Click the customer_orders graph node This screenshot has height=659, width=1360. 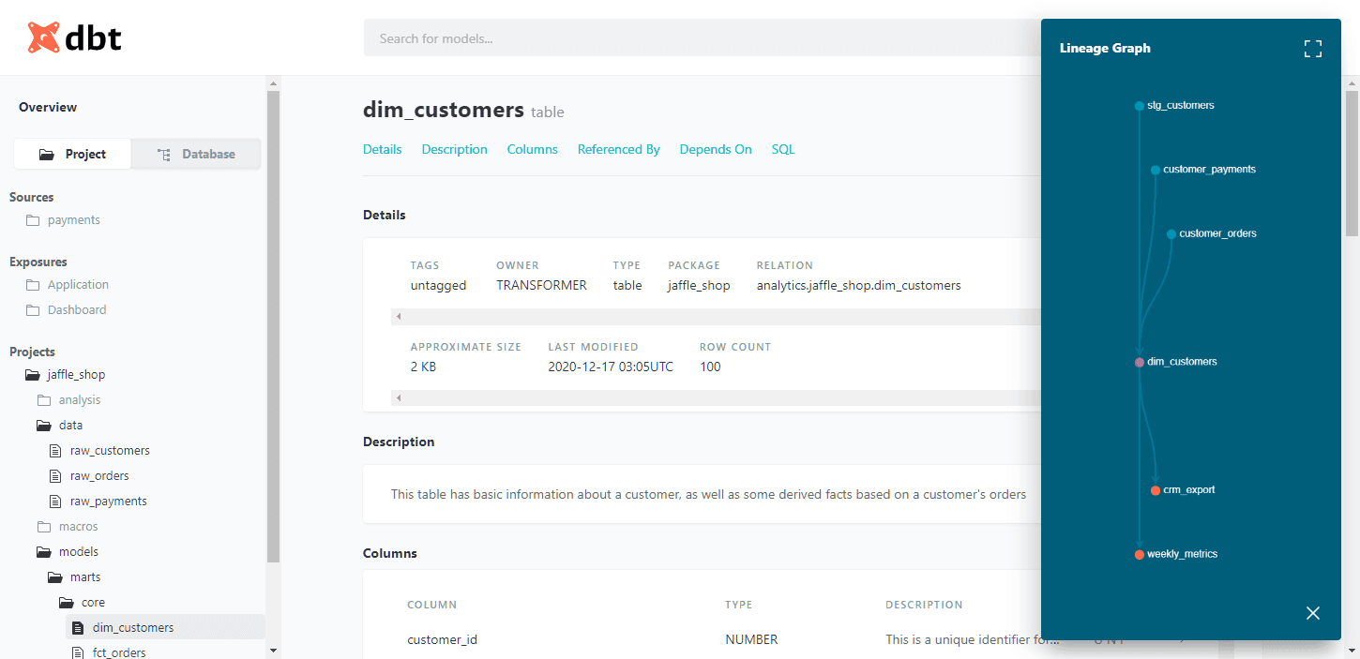pos(1171,234)
